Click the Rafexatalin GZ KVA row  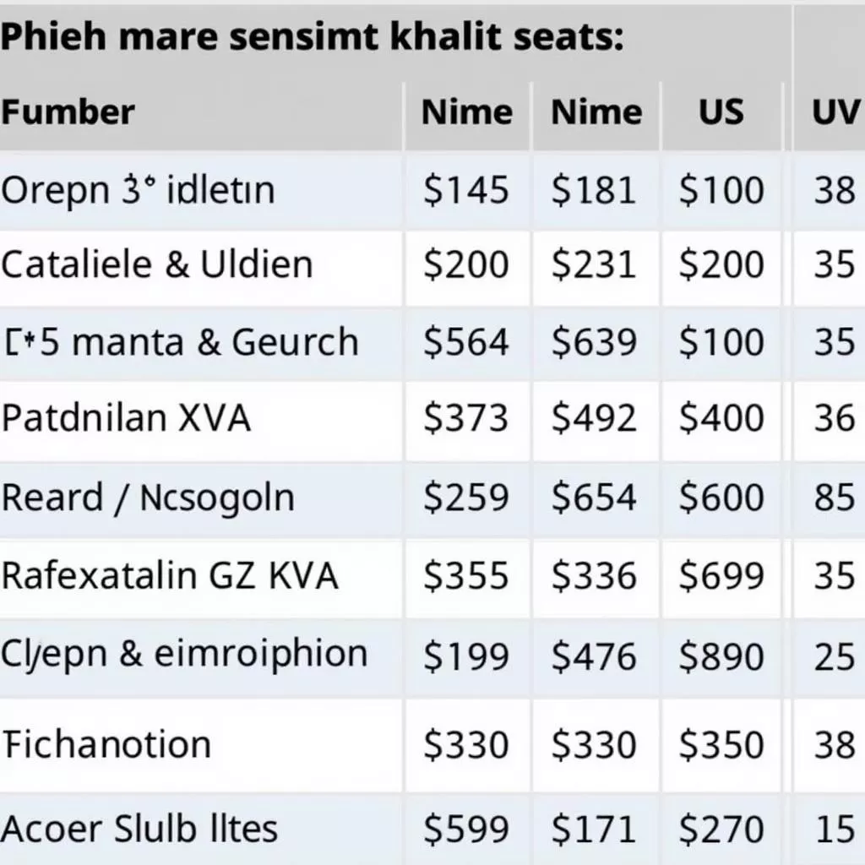pos(170,576)
